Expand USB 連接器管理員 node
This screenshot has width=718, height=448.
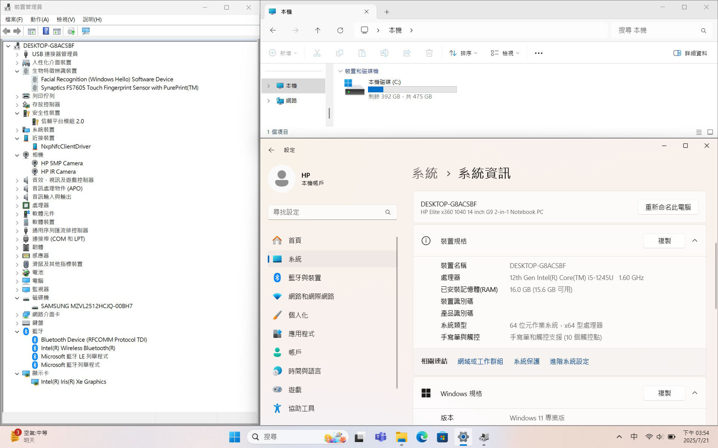[17, 54]
